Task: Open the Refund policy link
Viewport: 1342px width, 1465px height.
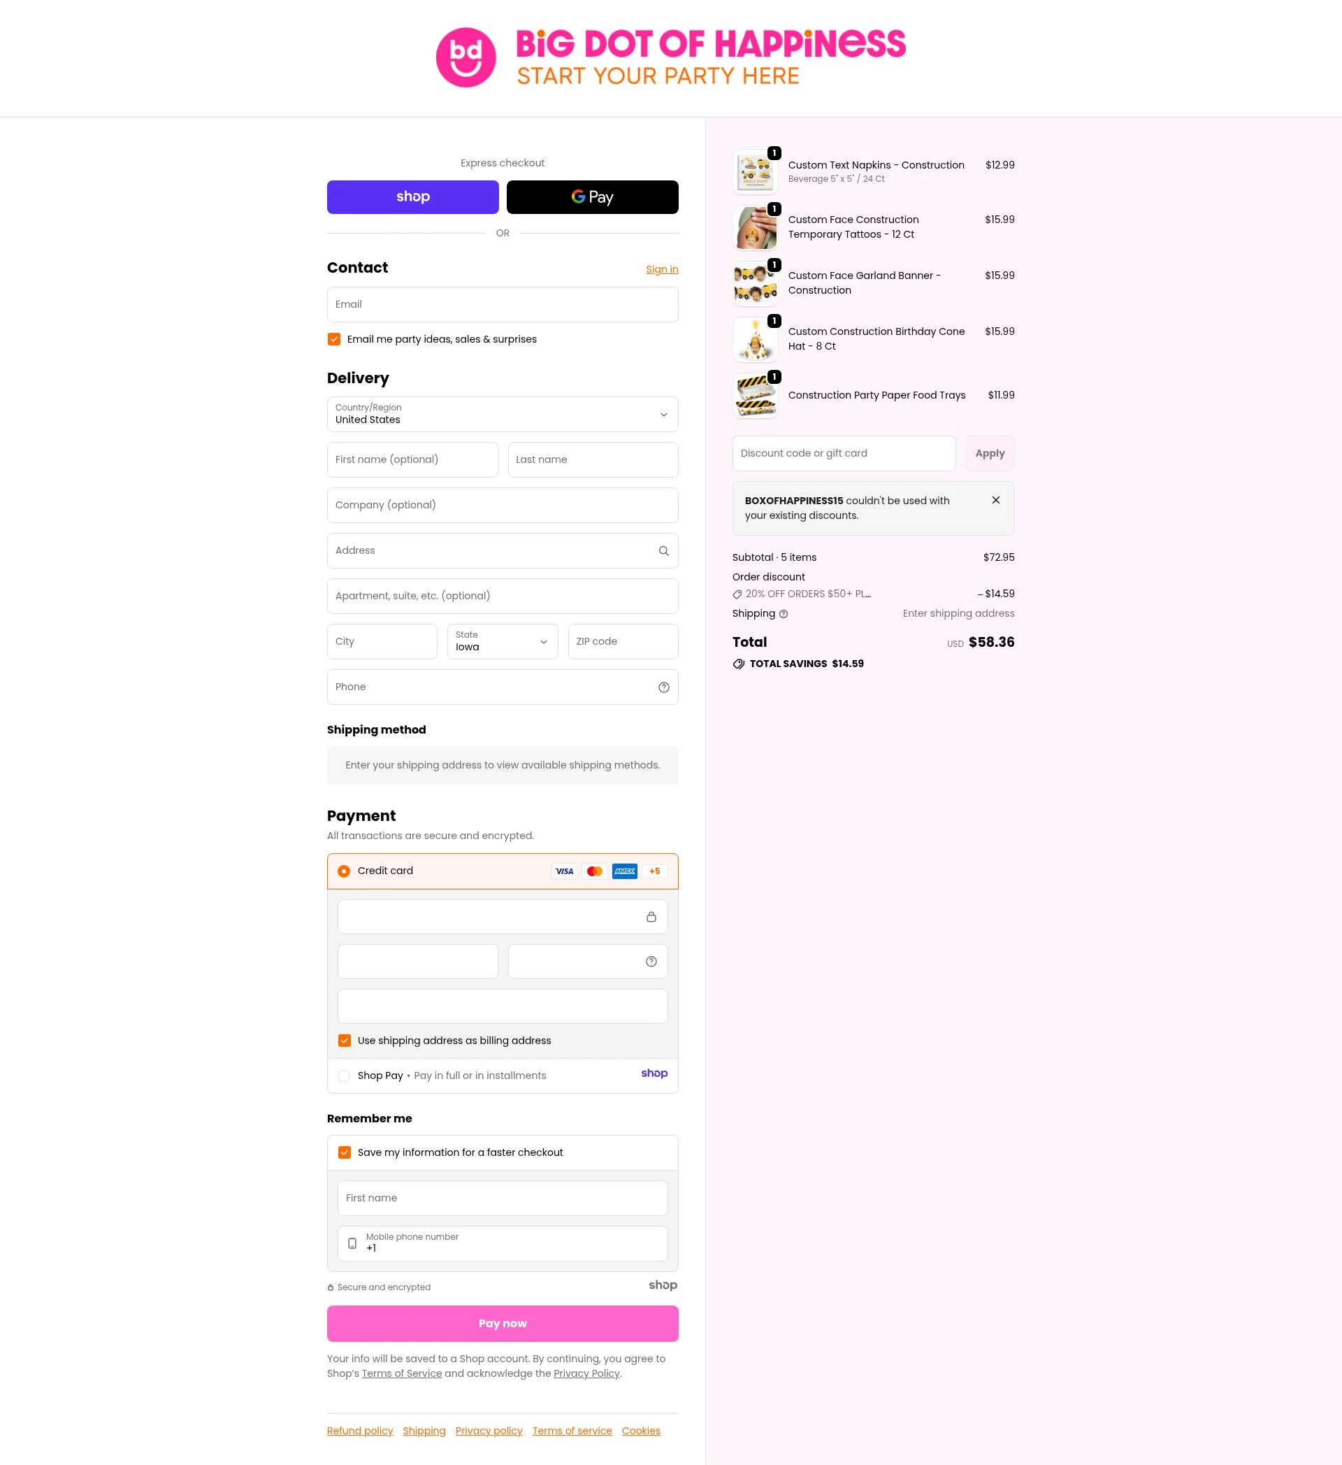Action: (359, 1431)
